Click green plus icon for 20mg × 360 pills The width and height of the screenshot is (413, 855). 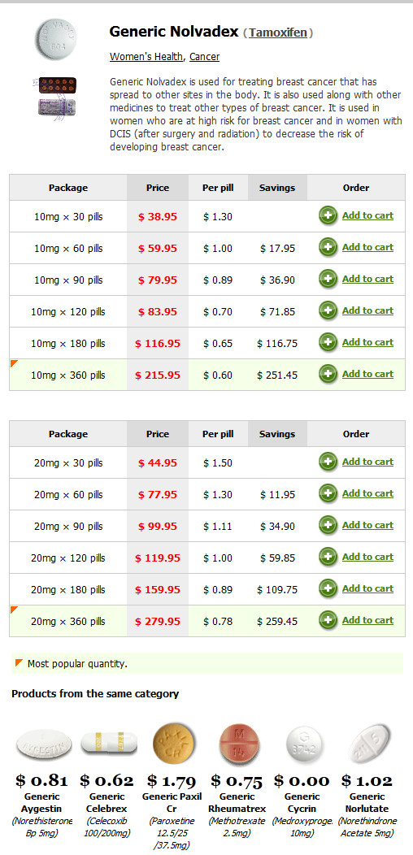[x=328, y=620]
